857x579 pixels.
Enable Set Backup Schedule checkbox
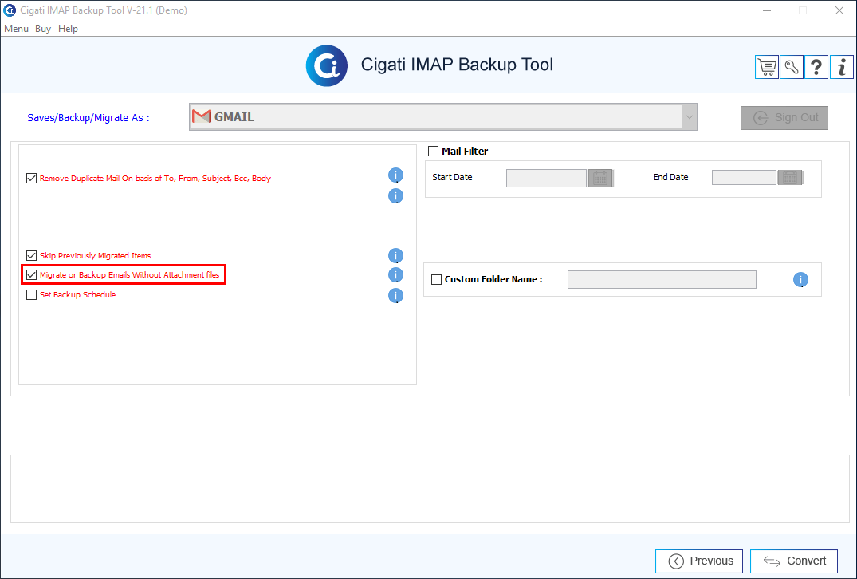[32, 295]
